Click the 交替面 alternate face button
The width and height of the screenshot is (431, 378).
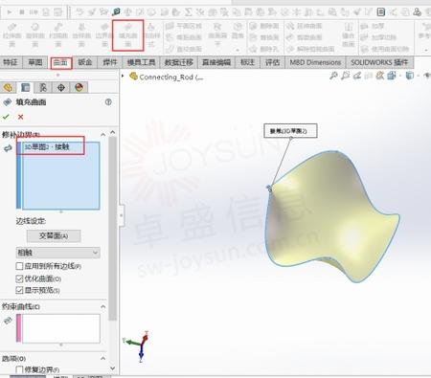pos(54,235)
